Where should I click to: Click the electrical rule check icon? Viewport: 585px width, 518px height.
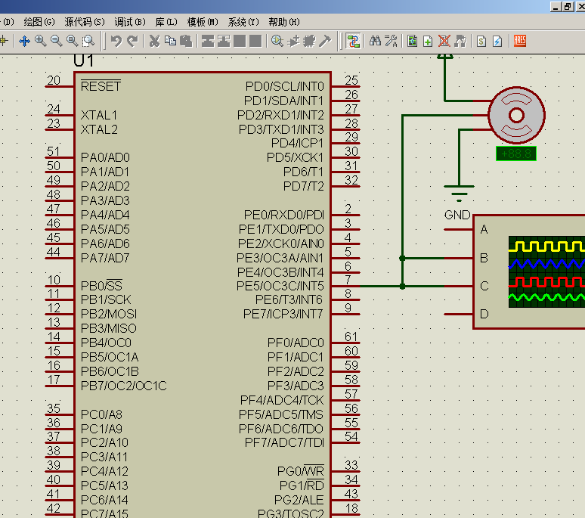pyautogui.click(x=497, y=41)
